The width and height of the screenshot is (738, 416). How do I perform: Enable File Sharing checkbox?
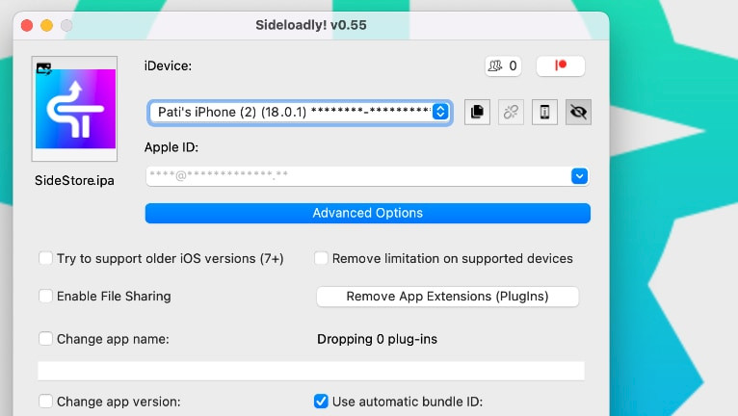(45, 296)
